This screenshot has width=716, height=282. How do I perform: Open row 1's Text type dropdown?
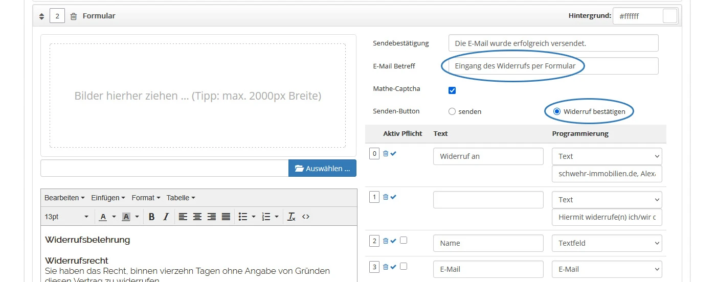click(607, 200)
